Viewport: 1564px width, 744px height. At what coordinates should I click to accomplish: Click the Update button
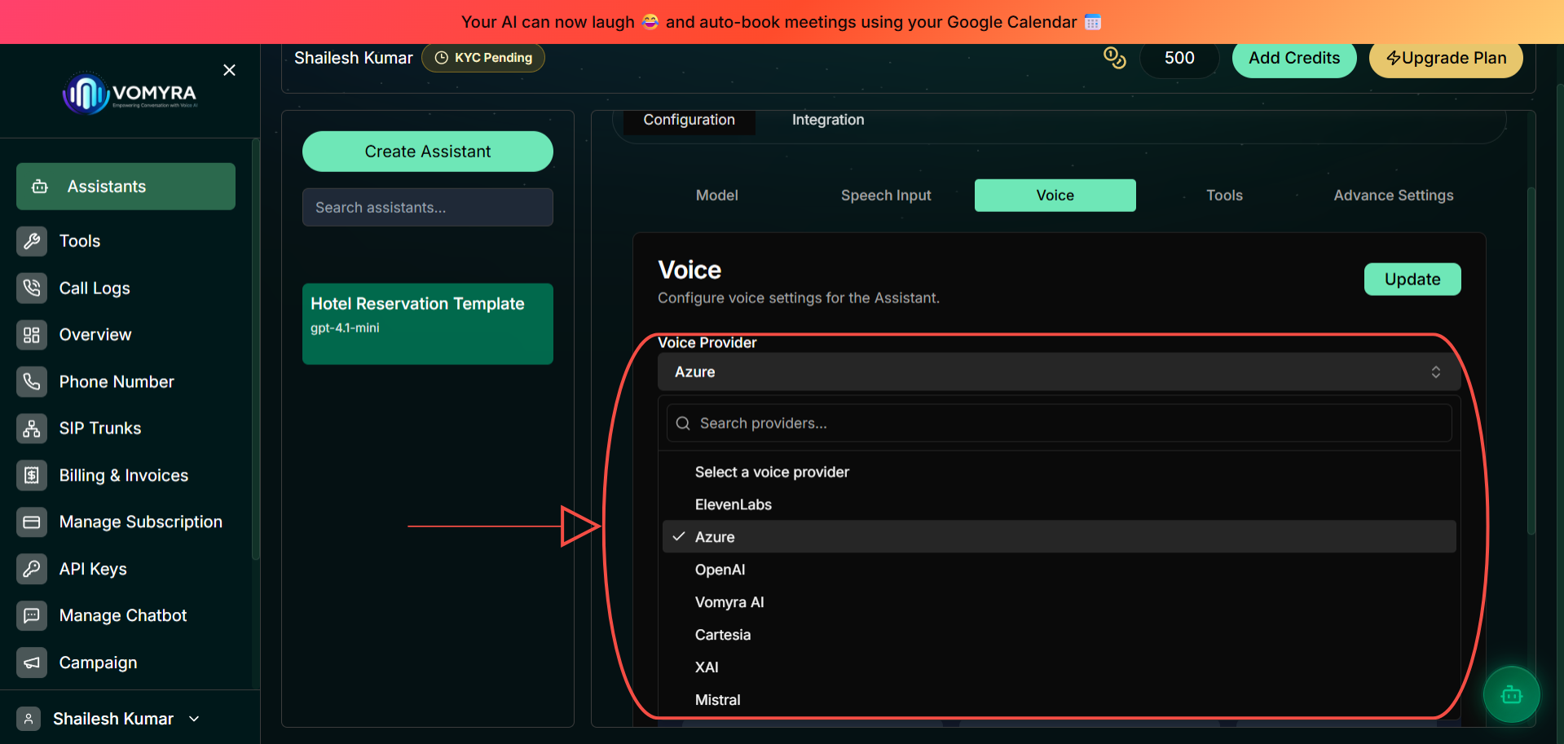[1412, 280]
